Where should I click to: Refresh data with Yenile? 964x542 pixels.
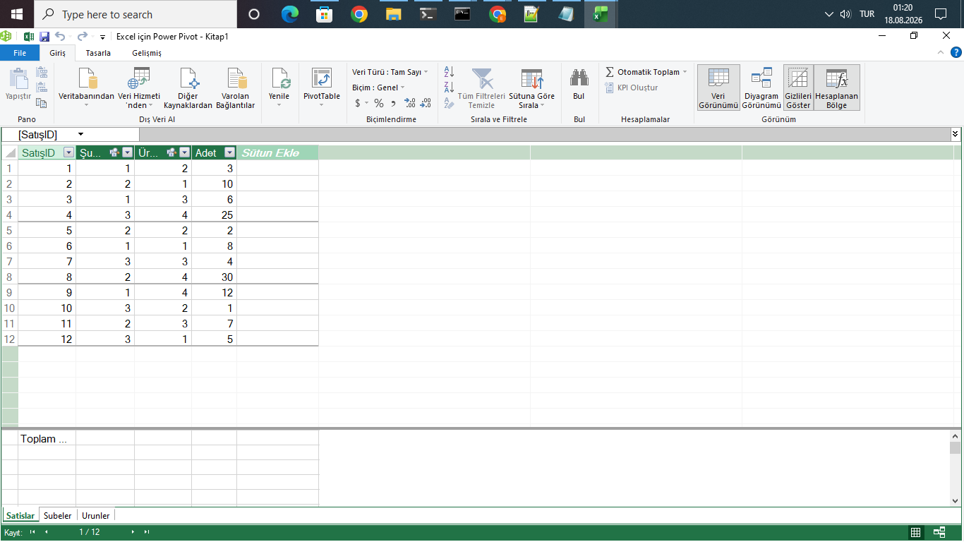(279, 88)
